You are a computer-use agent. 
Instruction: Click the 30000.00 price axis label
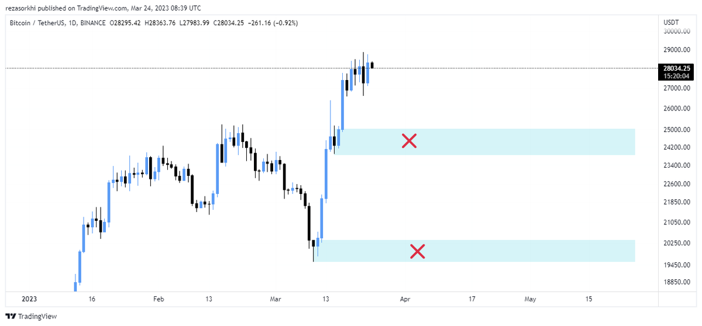[677, 32]
